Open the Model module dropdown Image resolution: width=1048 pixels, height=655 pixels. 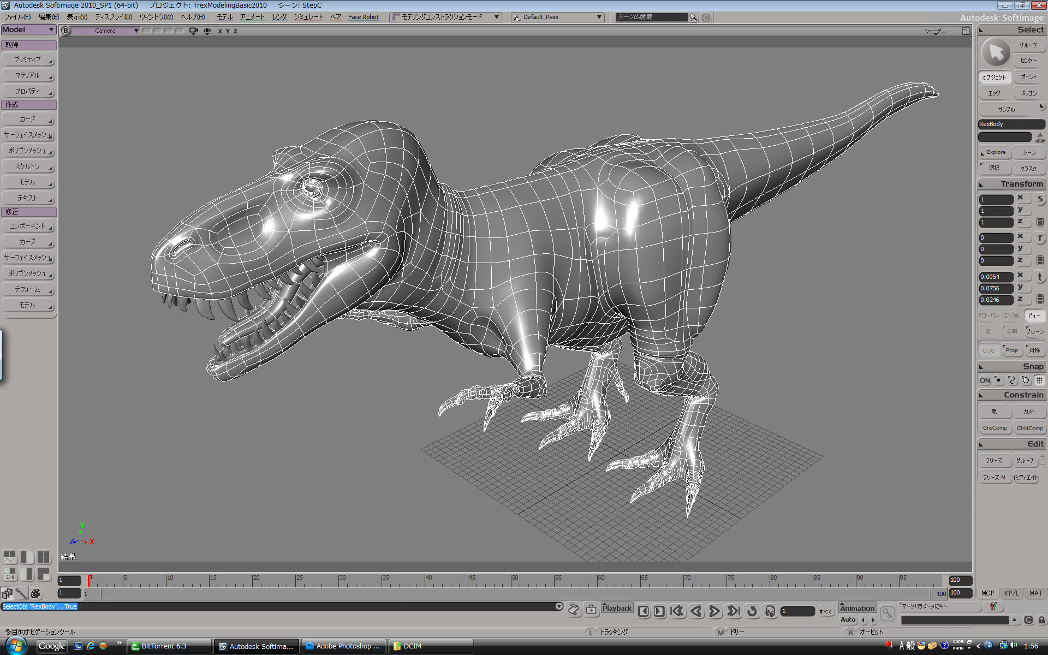point(28,29)
